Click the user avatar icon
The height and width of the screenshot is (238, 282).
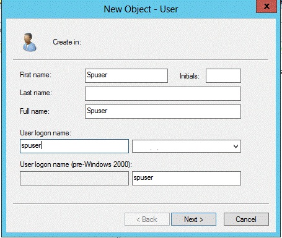(29, 42)
